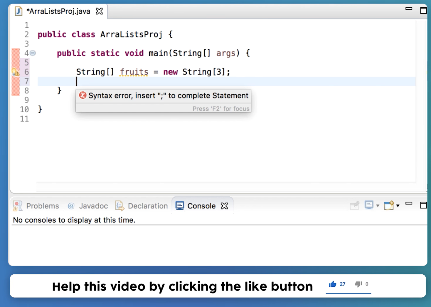The image size is (431, 307).
Task: Click line number 10 in the gutter
Action: [24, 110]
